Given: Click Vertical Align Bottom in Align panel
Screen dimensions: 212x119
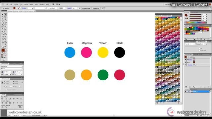Looking at the screenshot, I should pyautogui.click(x=21, y=99).
